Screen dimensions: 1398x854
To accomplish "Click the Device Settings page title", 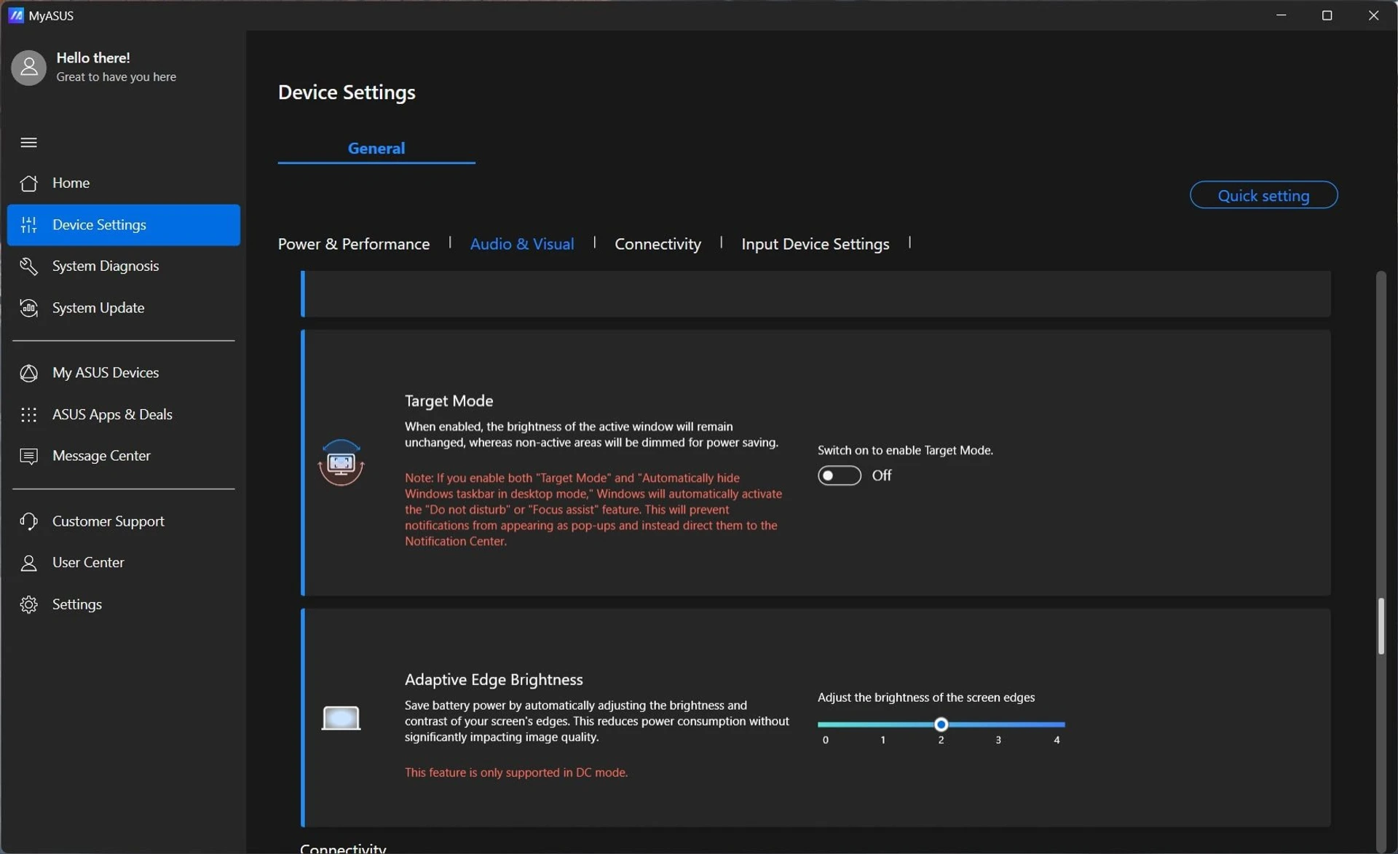I will pyautogui.click(x=347, y=92).
